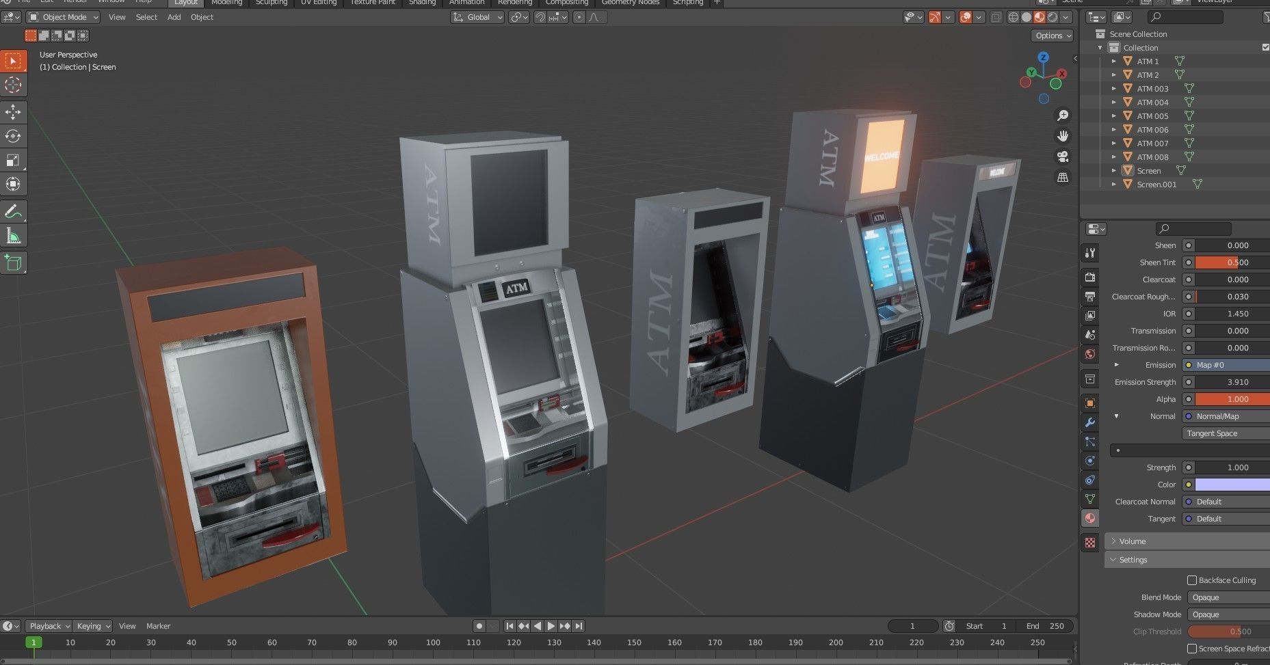Viewport: 1270px width, 665px height.
Task: Open the Modifier Properties wrench tab
Action: click(1090, 422)
